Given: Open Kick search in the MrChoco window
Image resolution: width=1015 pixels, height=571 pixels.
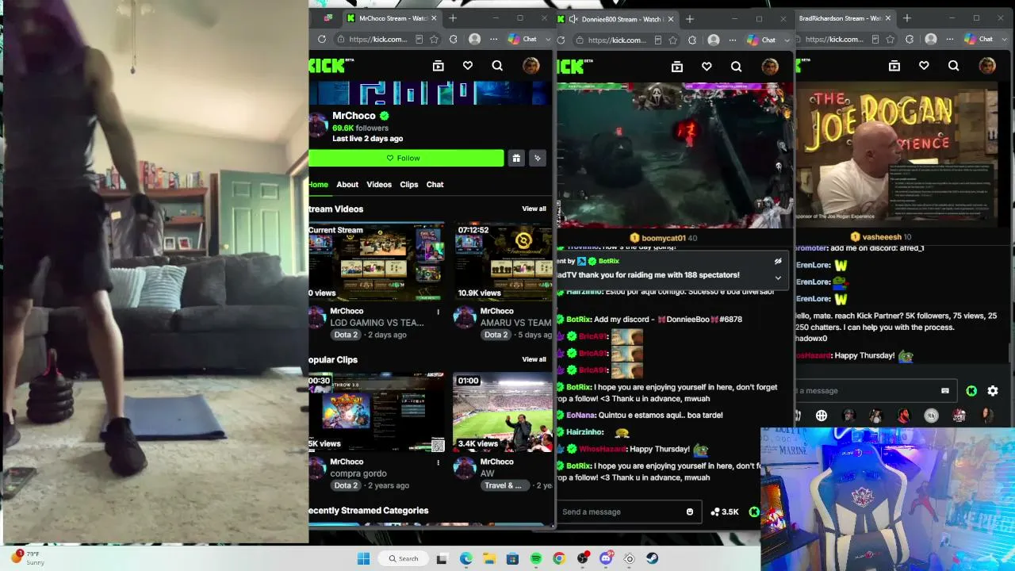Looking at the screenshot, I should pos(497,66).
